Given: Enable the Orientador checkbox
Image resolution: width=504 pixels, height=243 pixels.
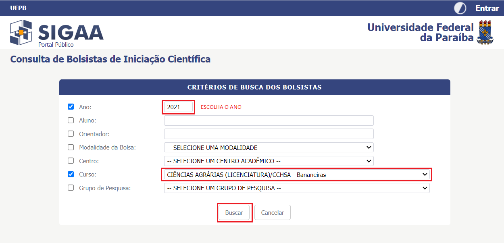Looking at the screenshot, I should click(x=71, y=134).
